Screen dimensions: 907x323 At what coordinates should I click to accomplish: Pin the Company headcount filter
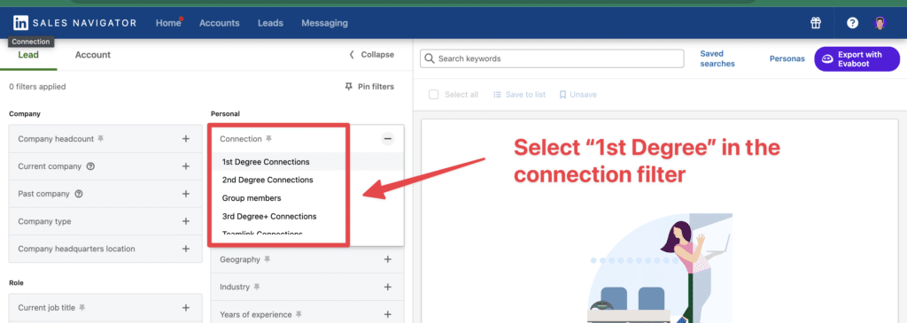click(x=101, y=139)
